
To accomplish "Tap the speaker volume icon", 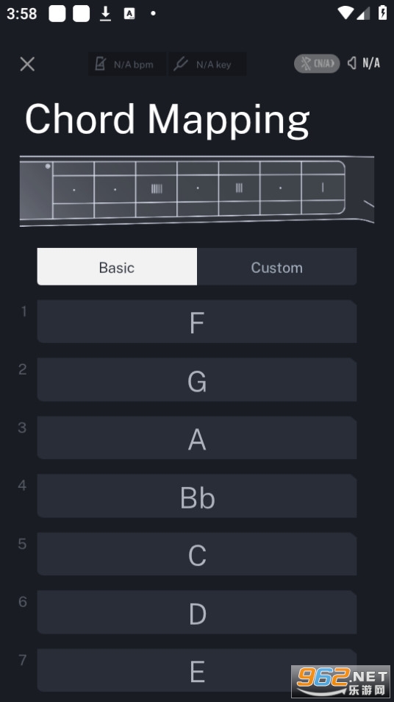I will click(352, 63).
